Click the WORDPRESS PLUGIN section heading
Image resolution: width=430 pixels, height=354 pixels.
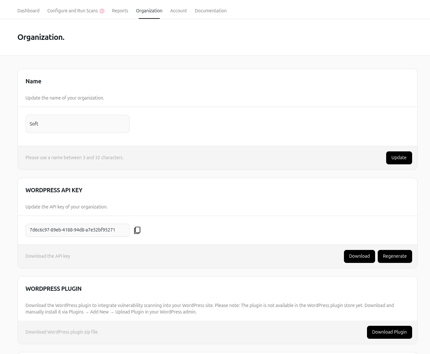pos(54,289)
